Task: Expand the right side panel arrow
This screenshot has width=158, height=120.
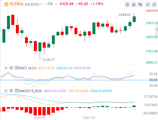Action: pyautogui.click(x=157, y=30)
